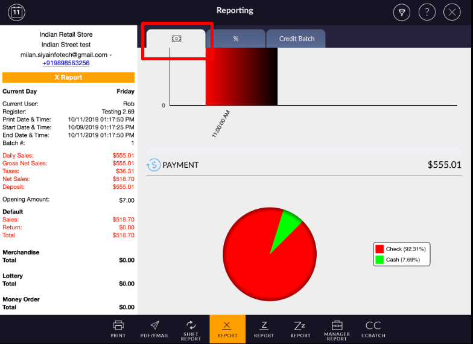Open the CC Batch report
The height and width of the screenshot is (344, 473).
point(373,329)
